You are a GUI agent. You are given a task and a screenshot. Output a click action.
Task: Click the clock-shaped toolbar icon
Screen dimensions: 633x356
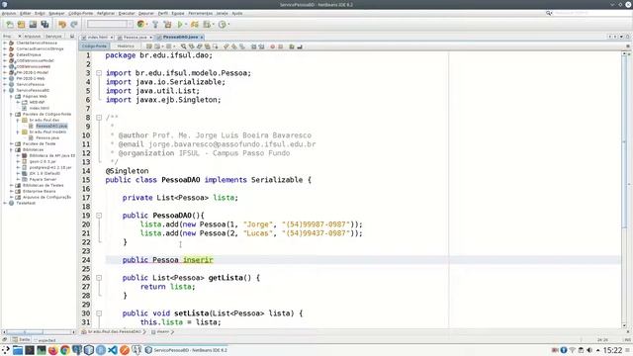(x=222, y=25)
